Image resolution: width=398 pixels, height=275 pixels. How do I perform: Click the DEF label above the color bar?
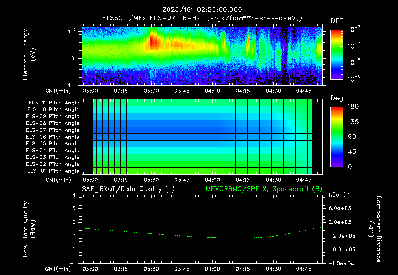point(337,21)
